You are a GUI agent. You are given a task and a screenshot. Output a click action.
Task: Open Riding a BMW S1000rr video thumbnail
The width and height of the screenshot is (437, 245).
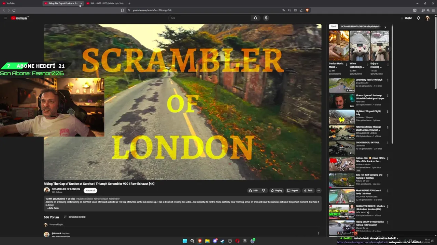point(342,227)
